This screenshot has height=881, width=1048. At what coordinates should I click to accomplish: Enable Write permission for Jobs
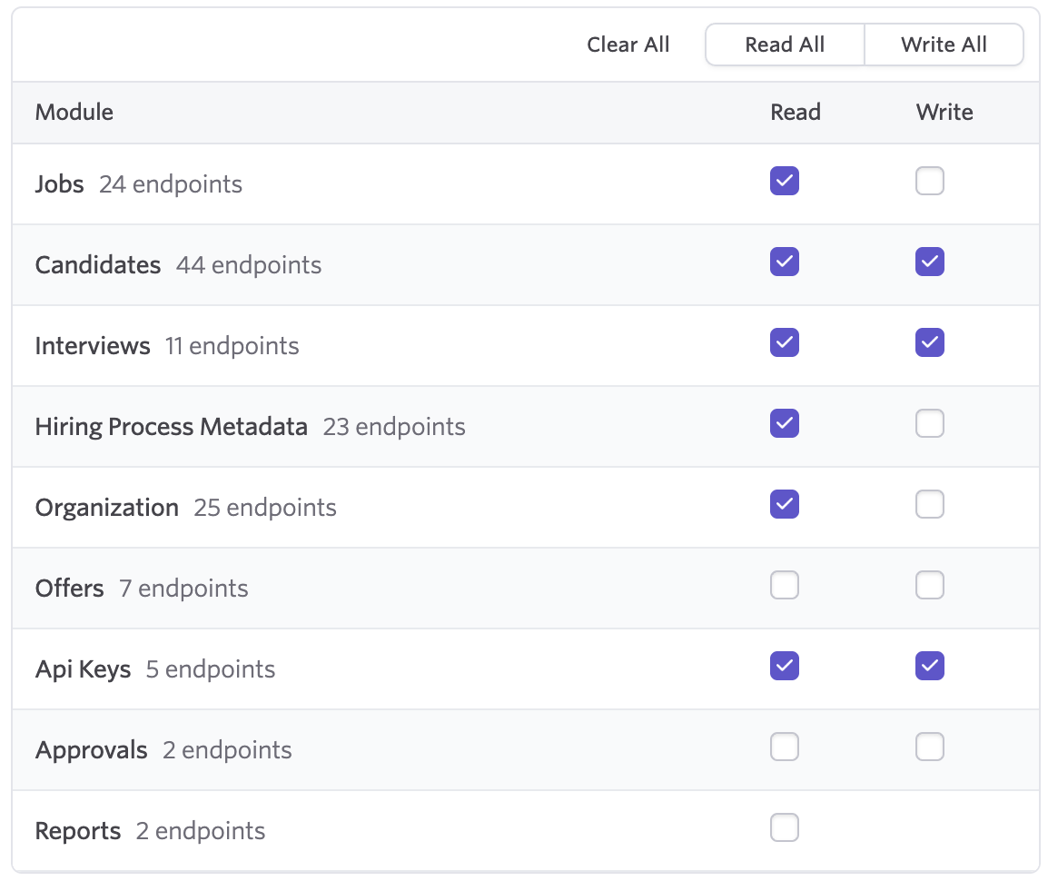[929, 181]
